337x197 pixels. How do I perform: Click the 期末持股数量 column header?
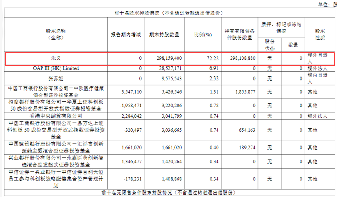pos(164,35)
